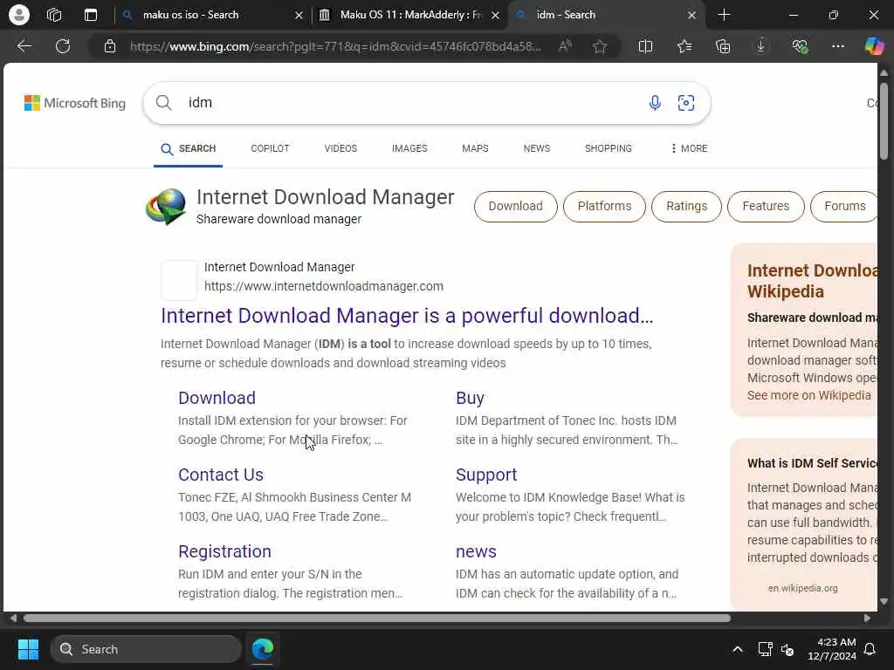894x670 pixels.
Task: Click the taskbar Search box
Action: (146, 649)
